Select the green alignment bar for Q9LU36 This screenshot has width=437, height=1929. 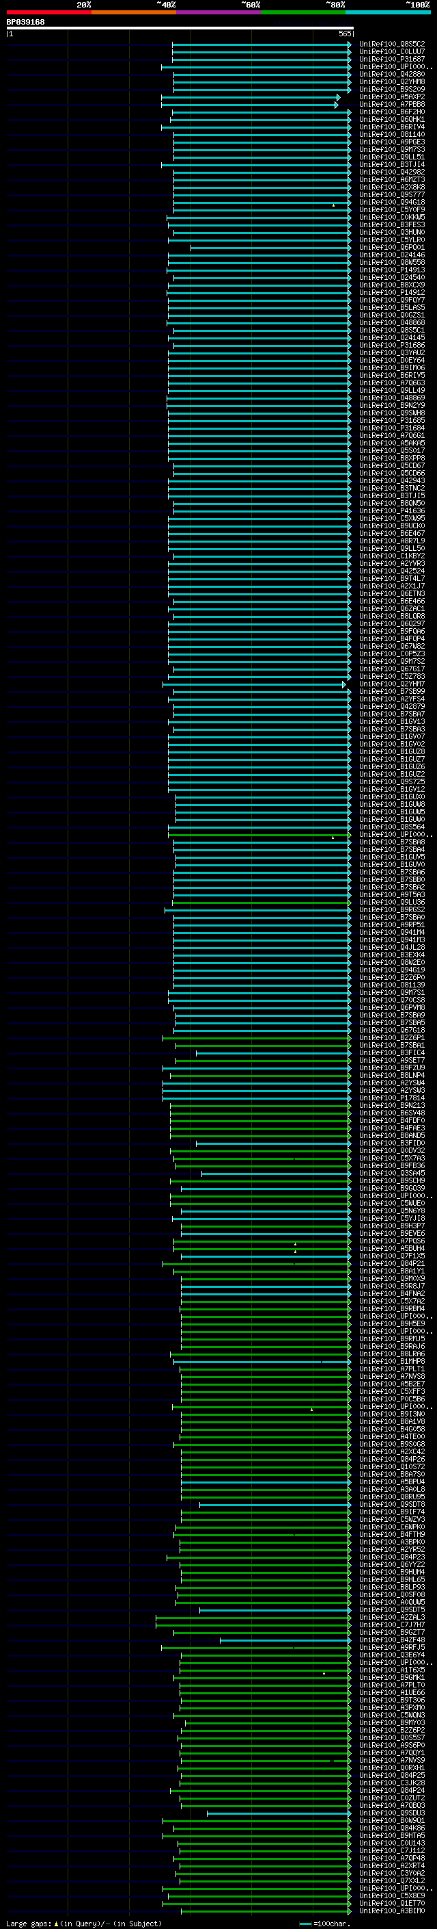click(x=261, y=902)
